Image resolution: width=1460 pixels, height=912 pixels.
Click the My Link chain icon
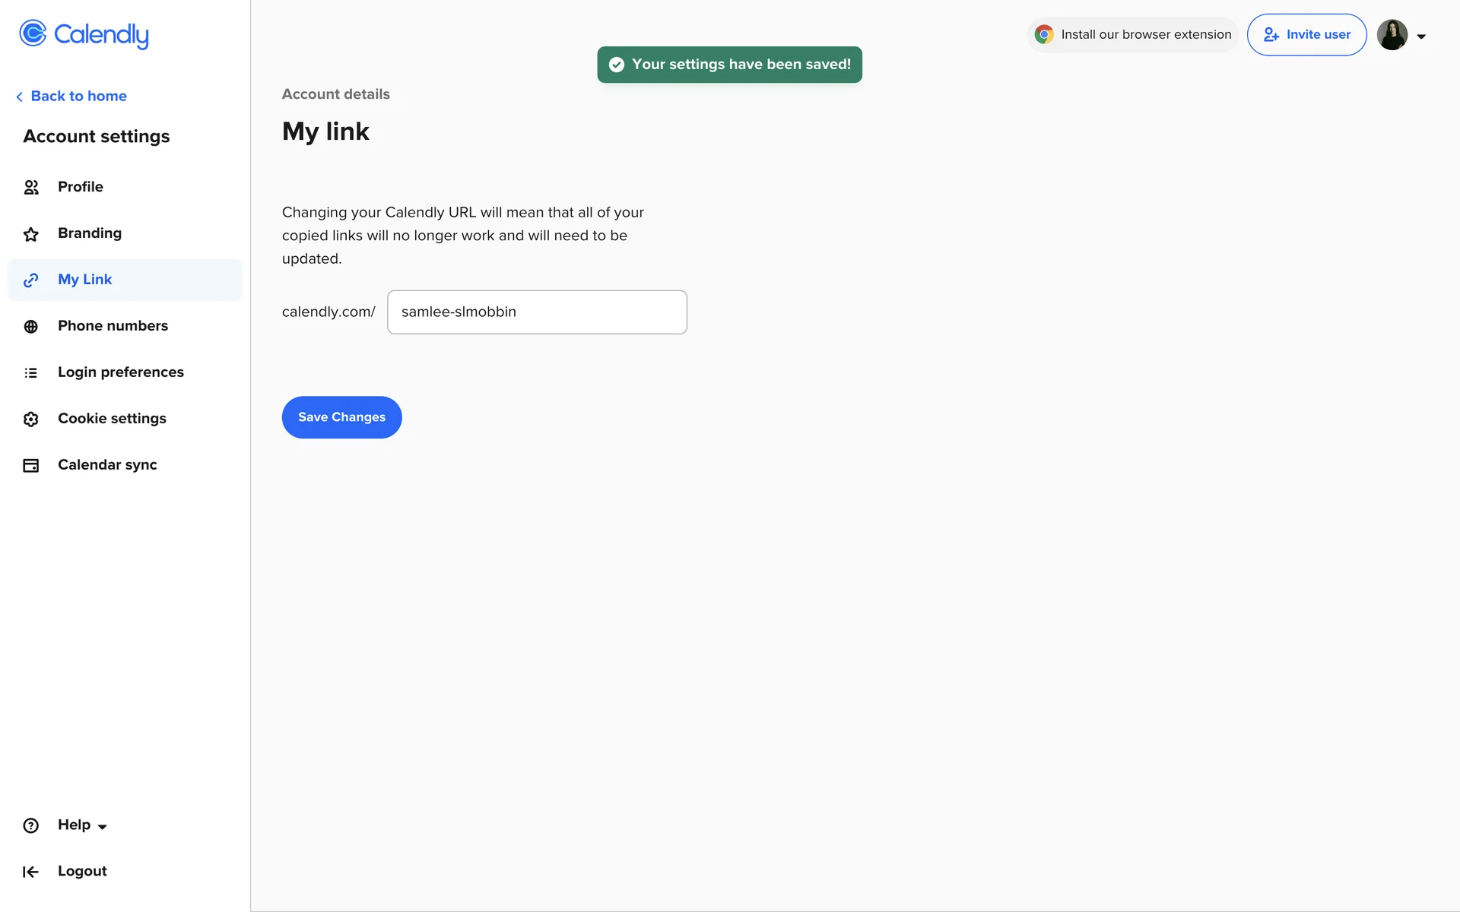pyautogui.click(x=31, y=280)
